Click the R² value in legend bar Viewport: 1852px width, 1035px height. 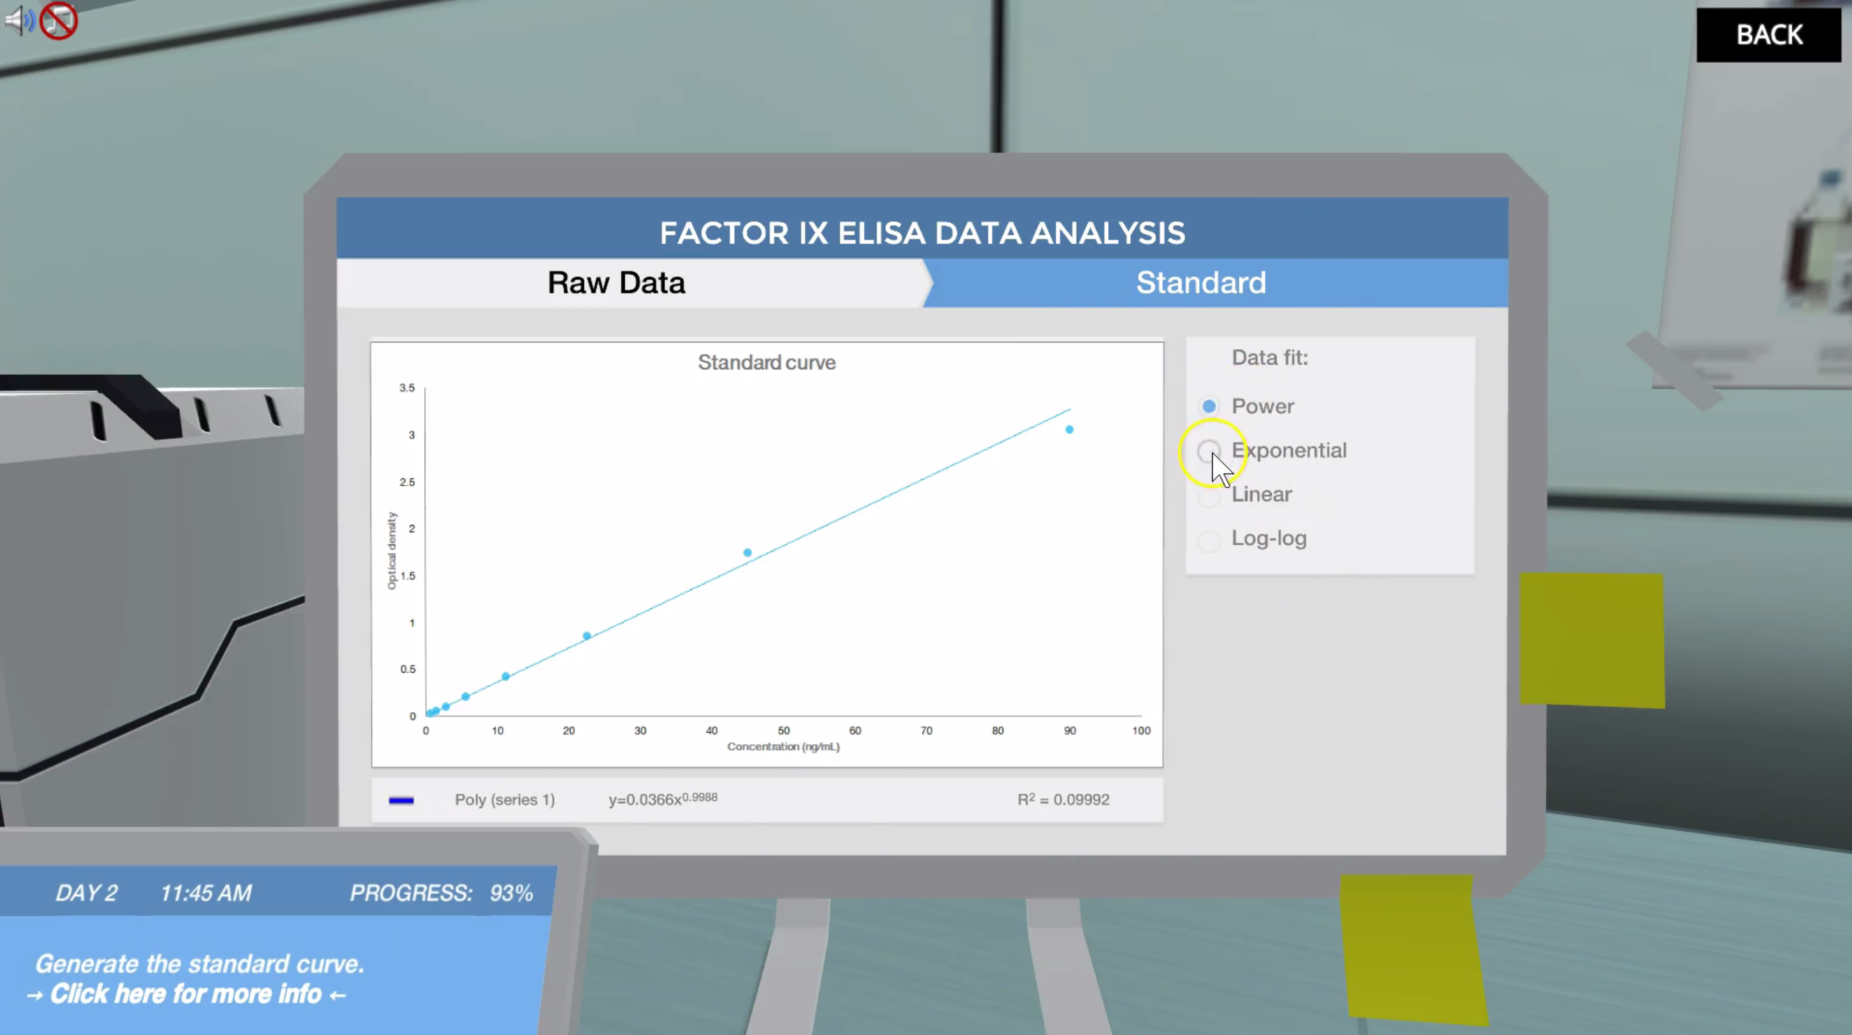point(1062,800)
